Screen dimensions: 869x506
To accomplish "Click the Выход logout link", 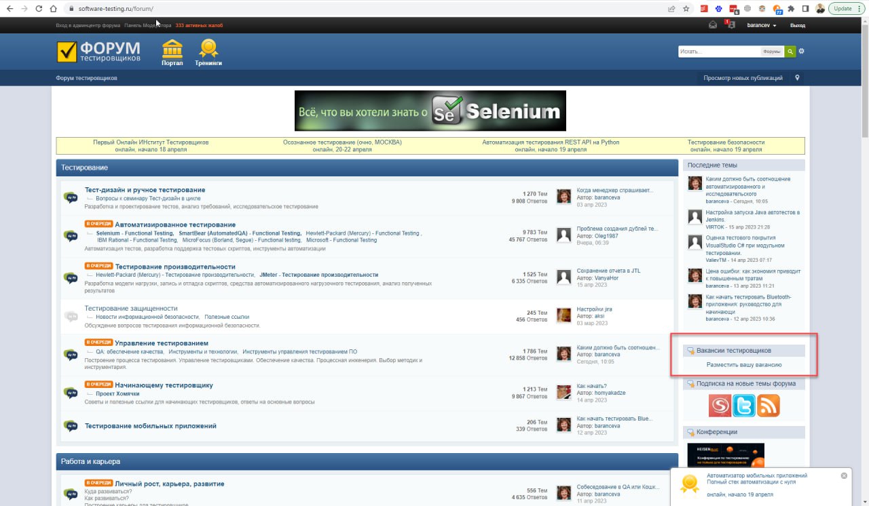I will (x=798, y=25).
